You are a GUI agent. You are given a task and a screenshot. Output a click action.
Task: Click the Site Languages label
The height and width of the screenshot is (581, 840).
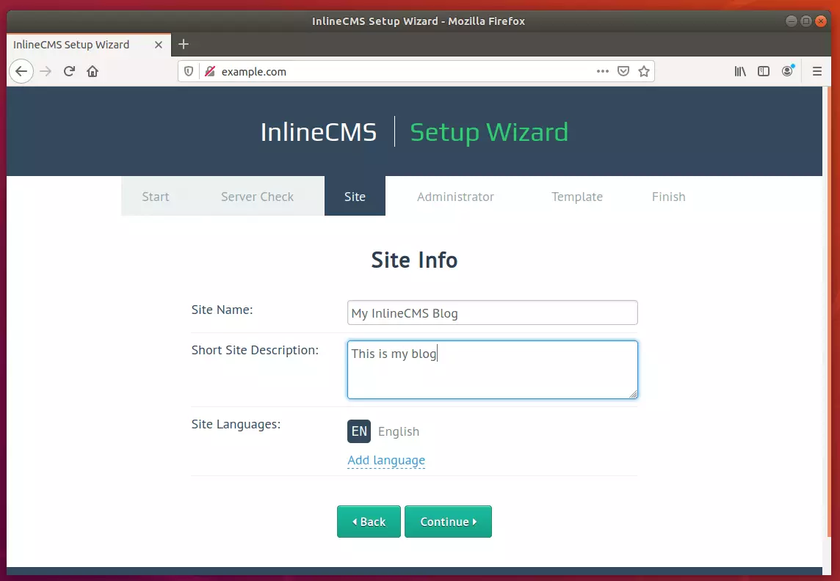[x=236, y=424]
